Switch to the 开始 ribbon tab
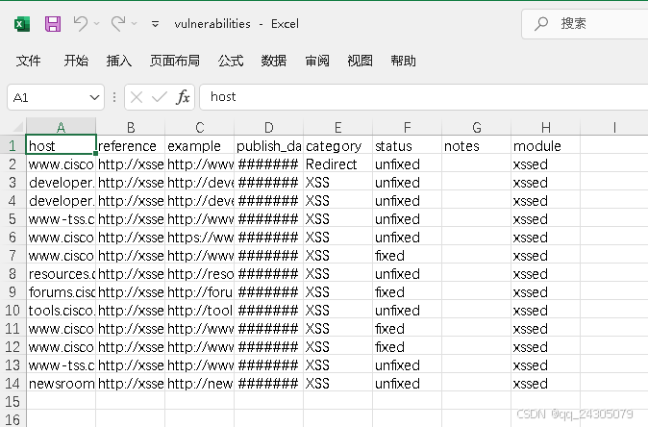The image size is (648, 427). [x=76, y=61]
